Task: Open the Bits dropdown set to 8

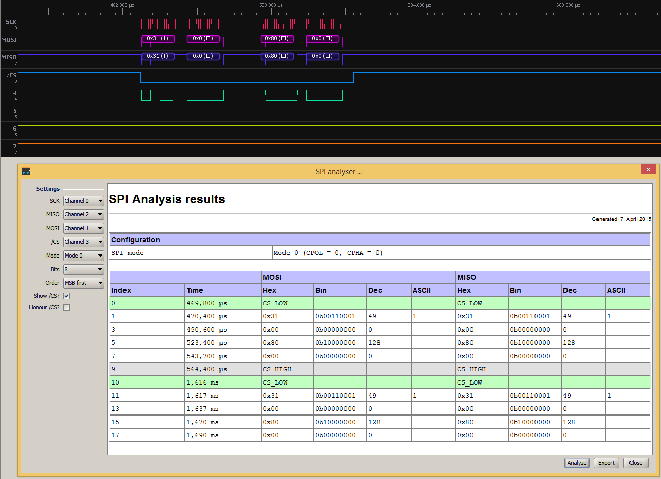Action: [83, 269]
